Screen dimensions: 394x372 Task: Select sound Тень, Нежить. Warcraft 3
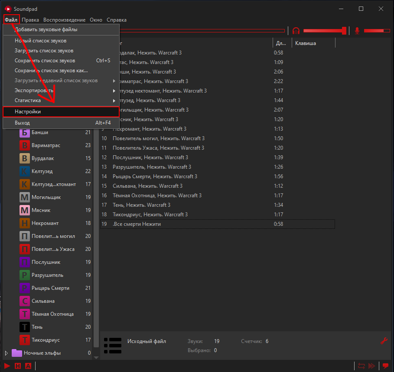pos(218,205)
